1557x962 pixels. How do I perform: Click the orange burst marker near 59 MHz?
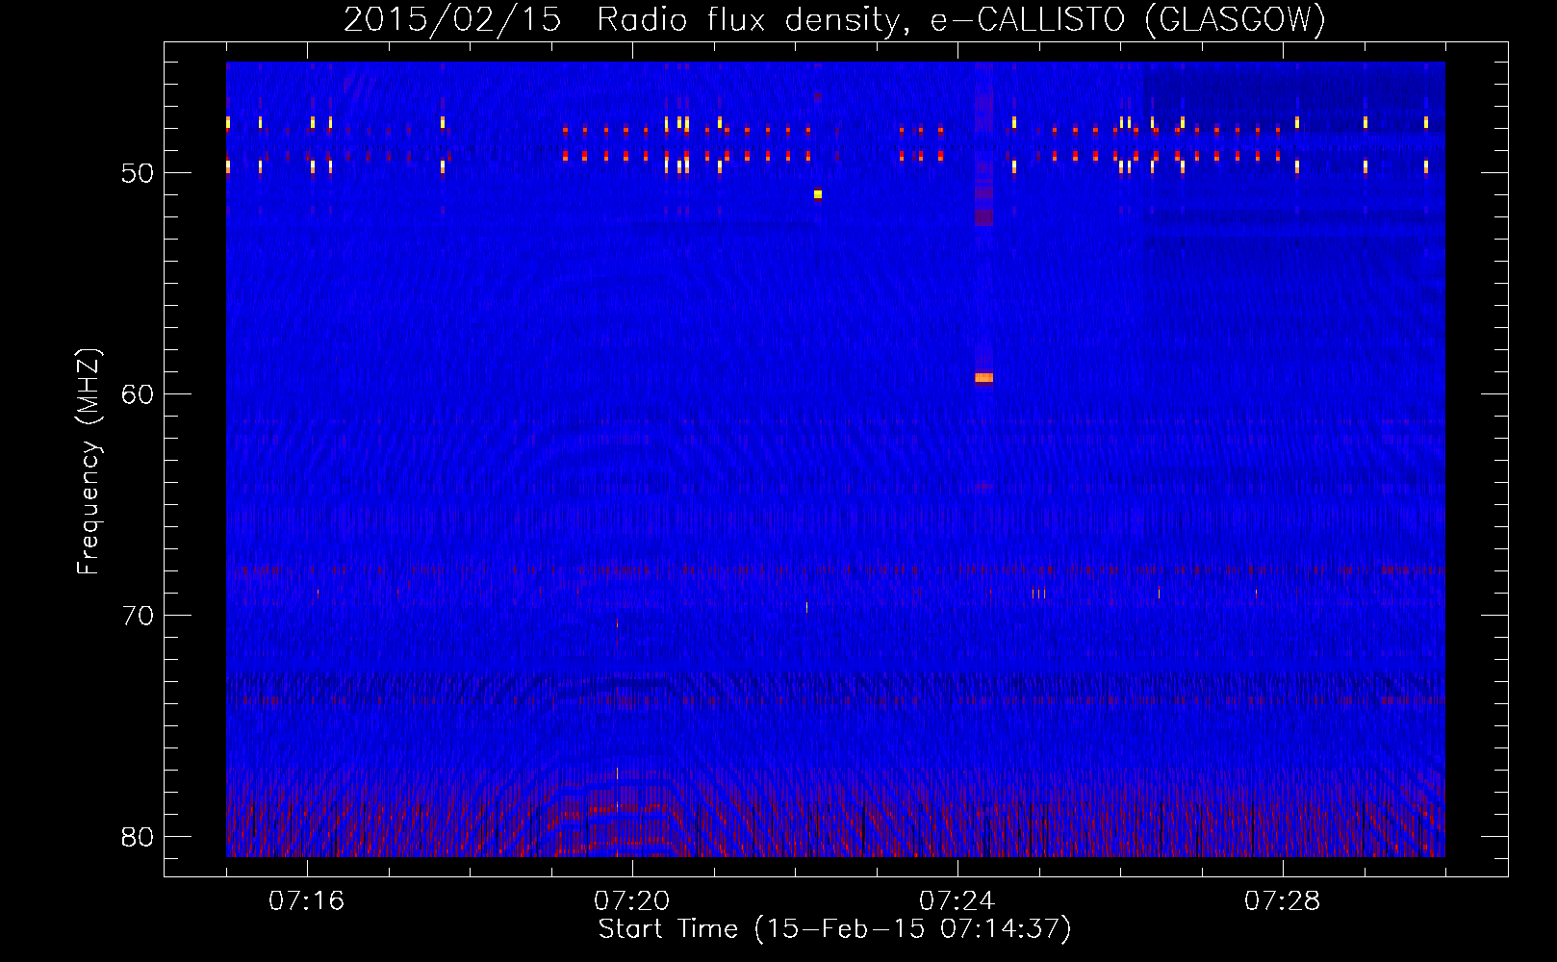click(x=983, y=378)
